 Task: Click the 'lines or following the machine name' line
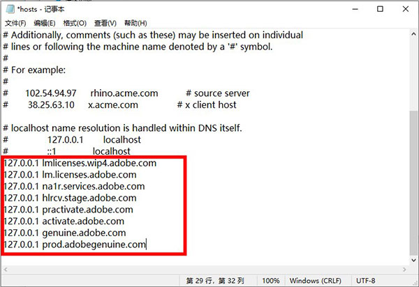point(138,47)
